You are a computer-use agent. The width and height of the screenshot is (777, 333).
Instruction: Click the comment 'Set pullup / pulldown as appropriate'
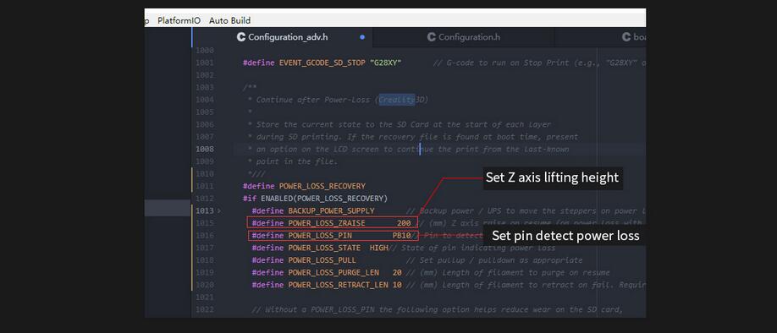501,260
